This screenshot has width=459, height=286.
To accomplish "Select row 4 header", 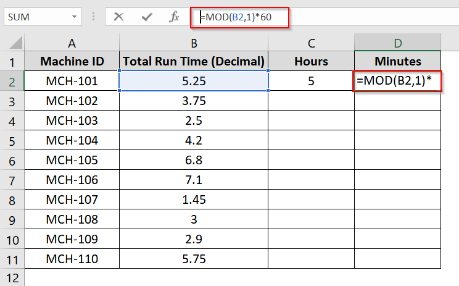I will [12, 120].
